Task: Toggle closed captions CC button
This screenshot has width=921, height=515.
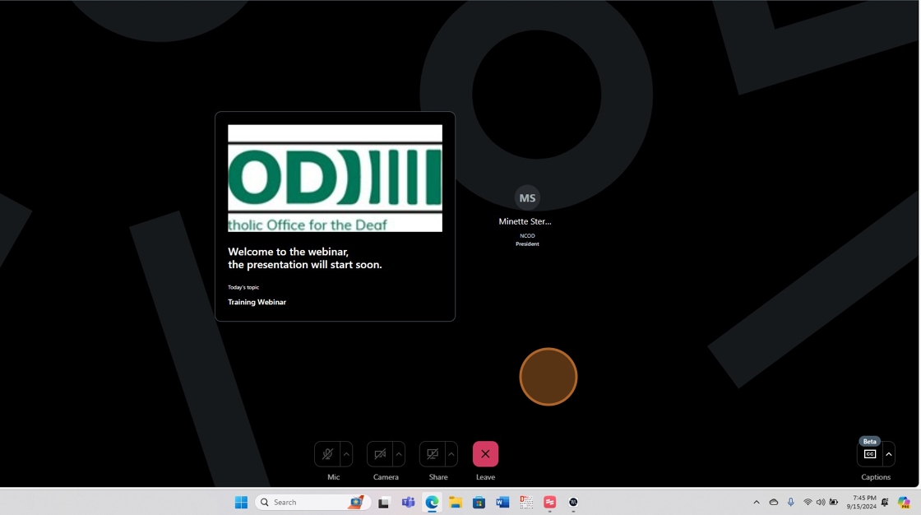Action: (870, 454)
